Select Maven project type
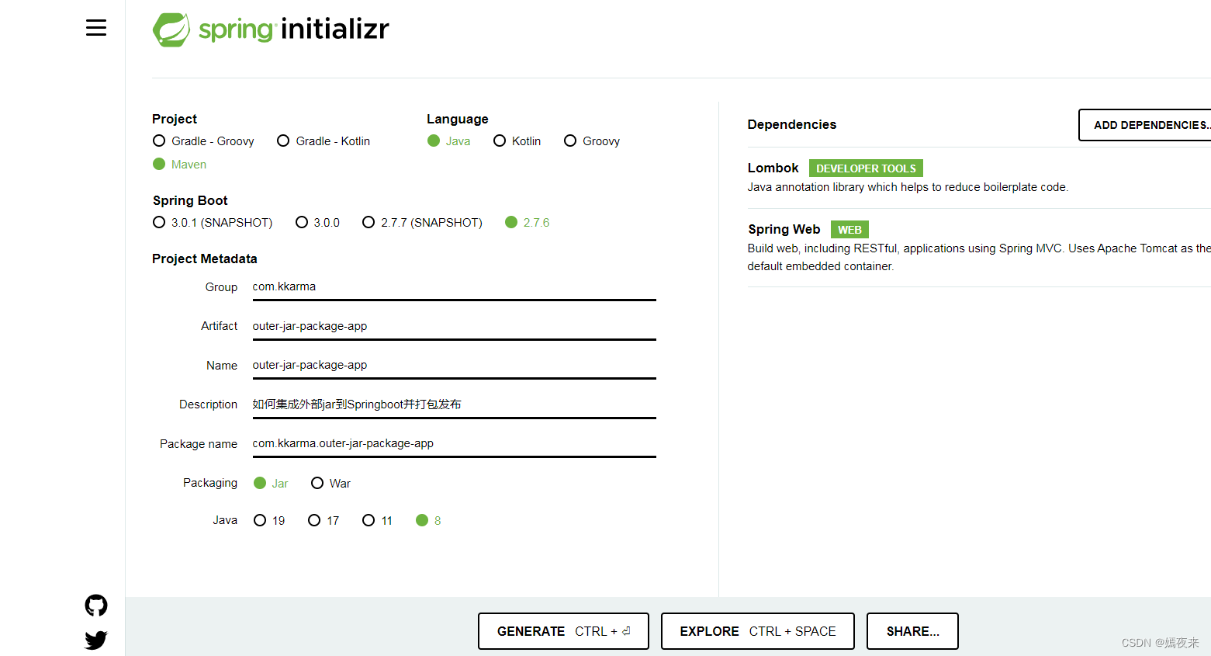The width and height of the screenshot is (1211, 656). [179, 165]
